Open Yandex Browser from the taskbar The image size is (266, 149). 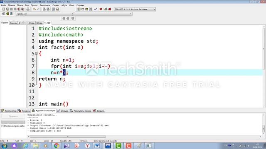[x=87, y=146]
